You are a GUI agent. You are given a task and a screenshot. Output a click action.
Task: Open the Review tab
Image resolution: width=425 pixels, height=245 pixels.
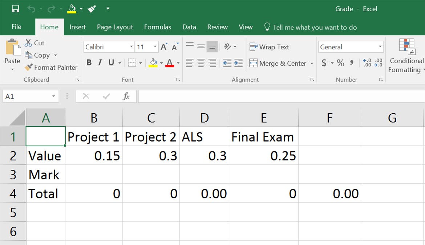point(217,27)
